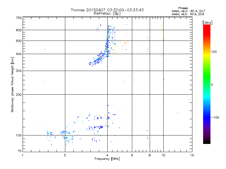Click the height axis '75' tick label
Viewport: 226px width, 169px height.
[20, 151]
